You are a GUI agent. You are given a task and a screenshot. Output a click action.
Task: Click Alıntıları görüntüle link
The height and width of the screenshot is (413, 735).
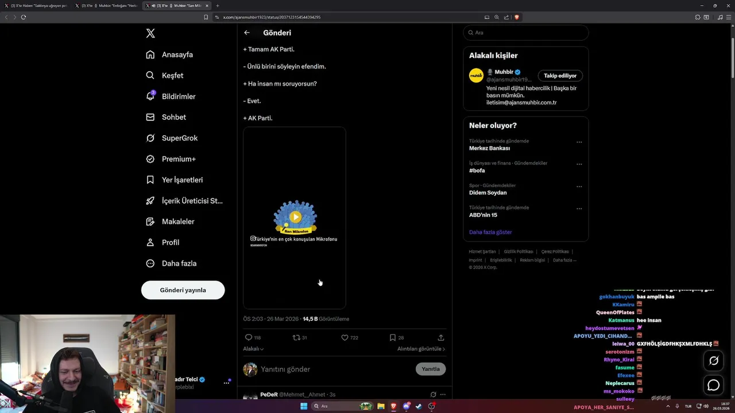[421, 349]
